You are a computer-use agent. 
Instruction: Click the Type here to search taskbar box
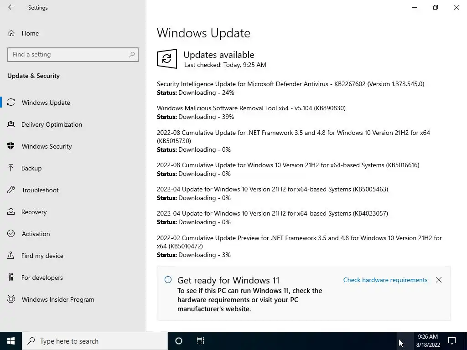coord(95,341)
